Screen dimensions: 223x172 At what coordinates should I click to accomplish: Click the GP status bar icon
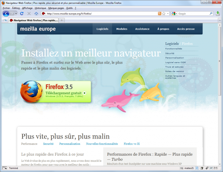click(x=211, y=168)
